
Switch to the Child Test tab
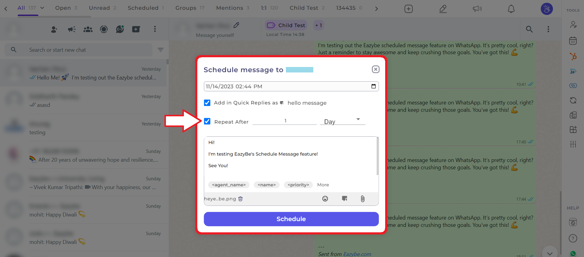click(307, 8)
